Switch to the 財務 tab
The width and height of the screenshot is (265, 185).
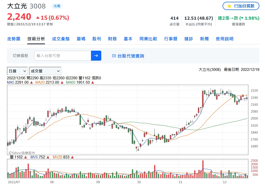click(x=112, y=39)
